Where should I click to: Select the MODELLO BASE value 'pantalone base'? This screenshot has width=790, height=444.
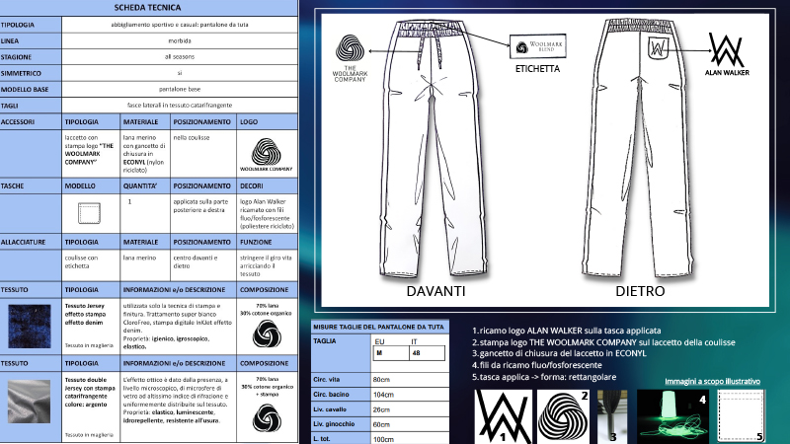point(180,89)
